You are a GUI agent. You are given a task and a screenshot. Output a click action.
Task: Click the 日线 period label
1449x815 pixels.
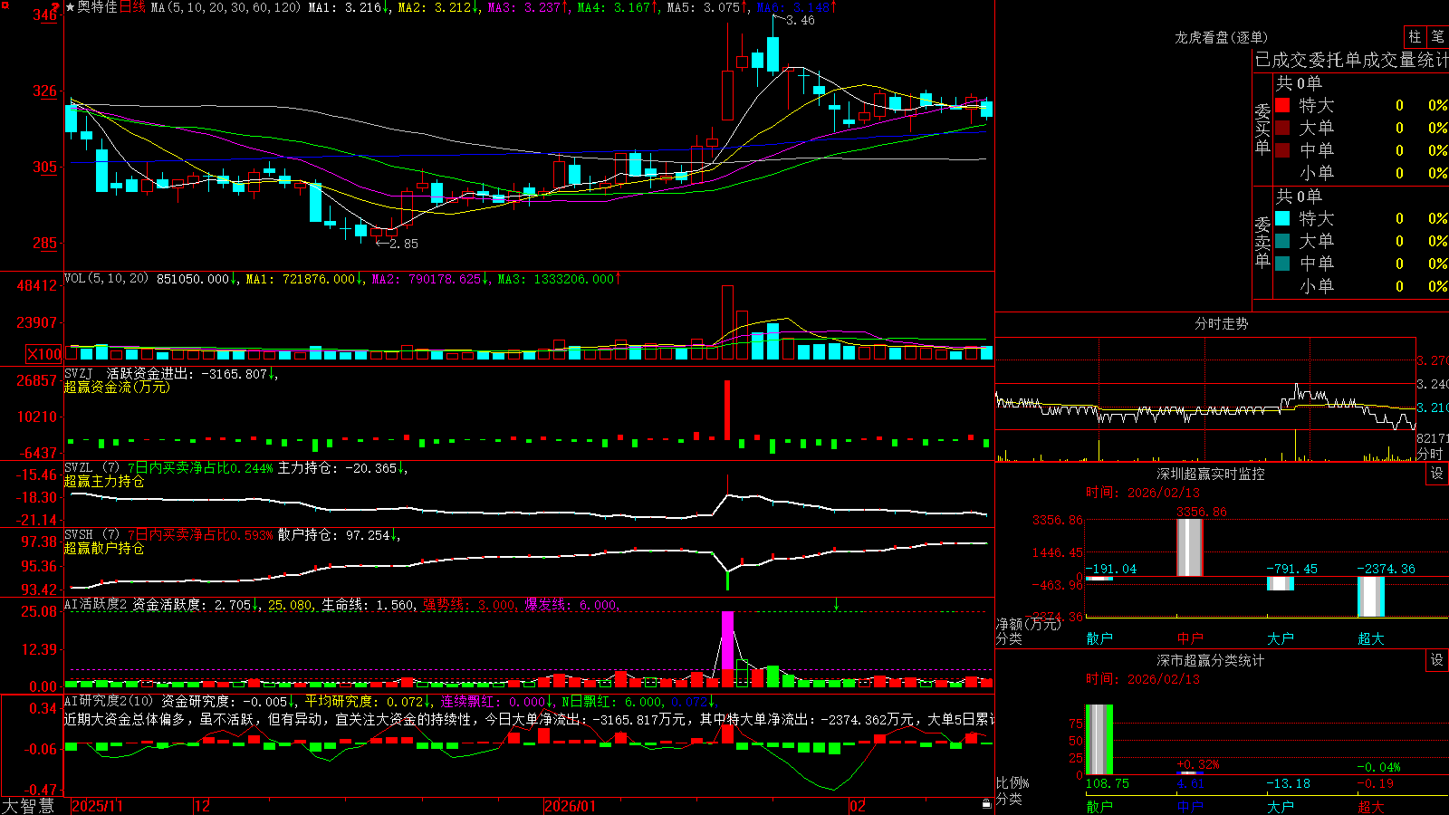(132, 7)
